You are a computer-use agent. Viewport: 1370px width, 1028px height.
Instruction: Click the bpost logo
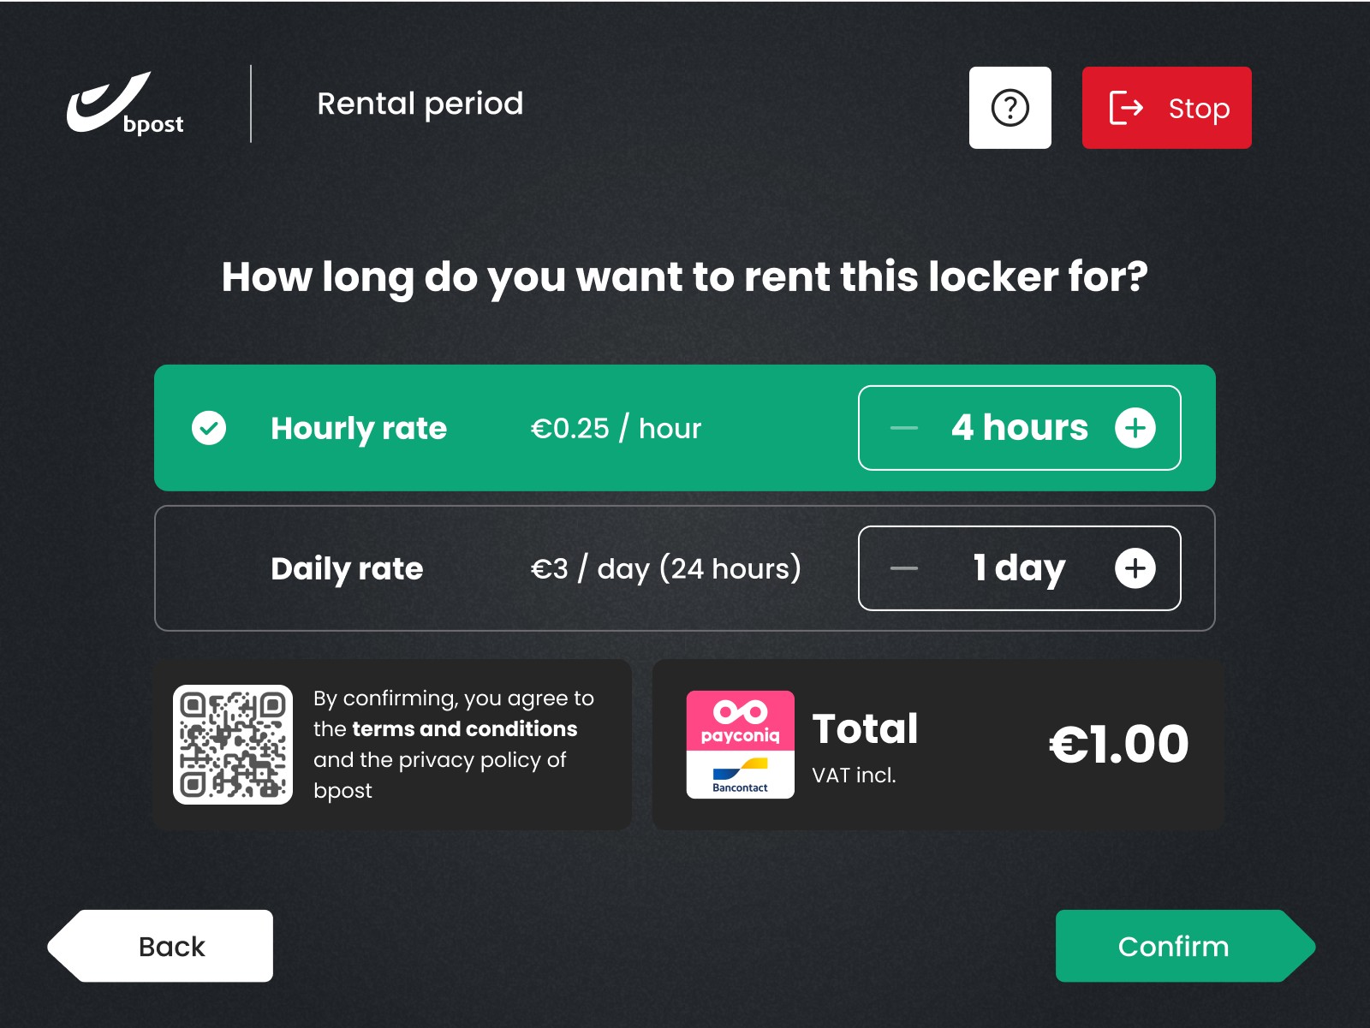pos(125,104)
